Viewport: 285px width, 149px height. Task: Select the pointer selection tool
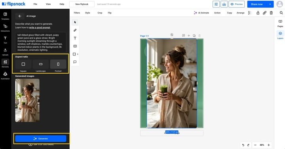[75, 22]
